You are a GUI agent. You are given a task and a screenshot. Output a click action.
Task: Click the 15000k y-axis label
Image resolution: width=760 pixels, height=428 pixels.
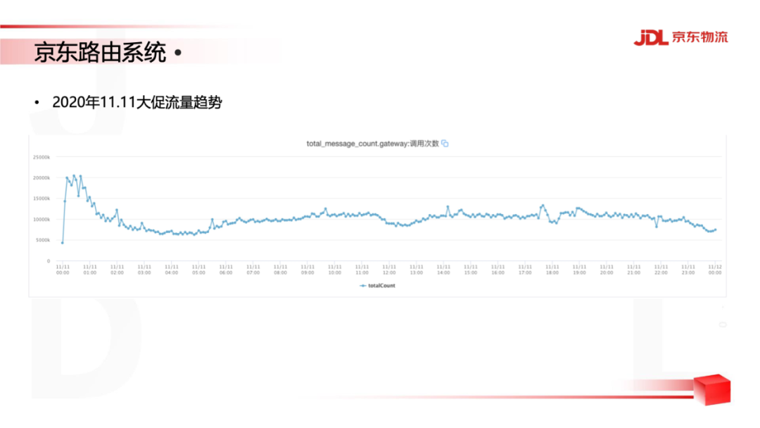click(42, 199)
